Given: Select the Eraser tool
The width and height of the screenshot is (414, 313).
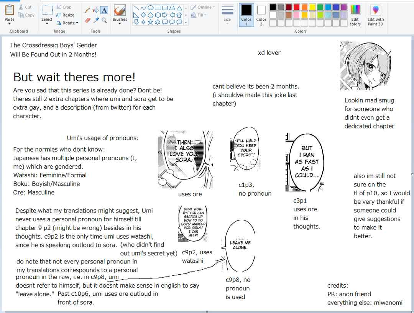Looking at the screenshot, I should click(x=87, y=20).
